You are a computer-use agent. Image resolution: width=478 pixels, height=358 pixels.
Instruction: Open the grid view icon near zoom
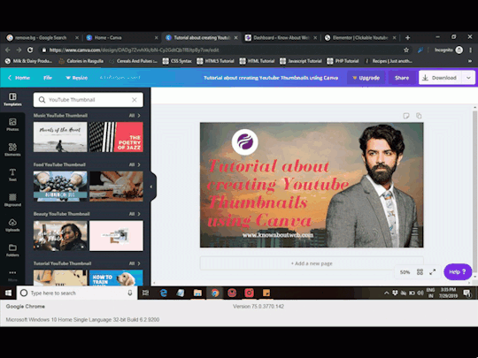point(420,272)
